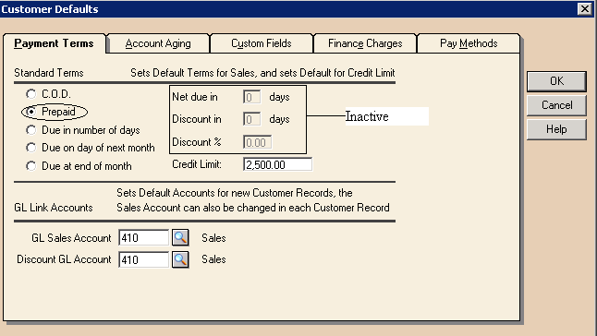This screenshot has height=336, width=597.
Task: Open the Pay Methods tab
Action: coord(469,43)
